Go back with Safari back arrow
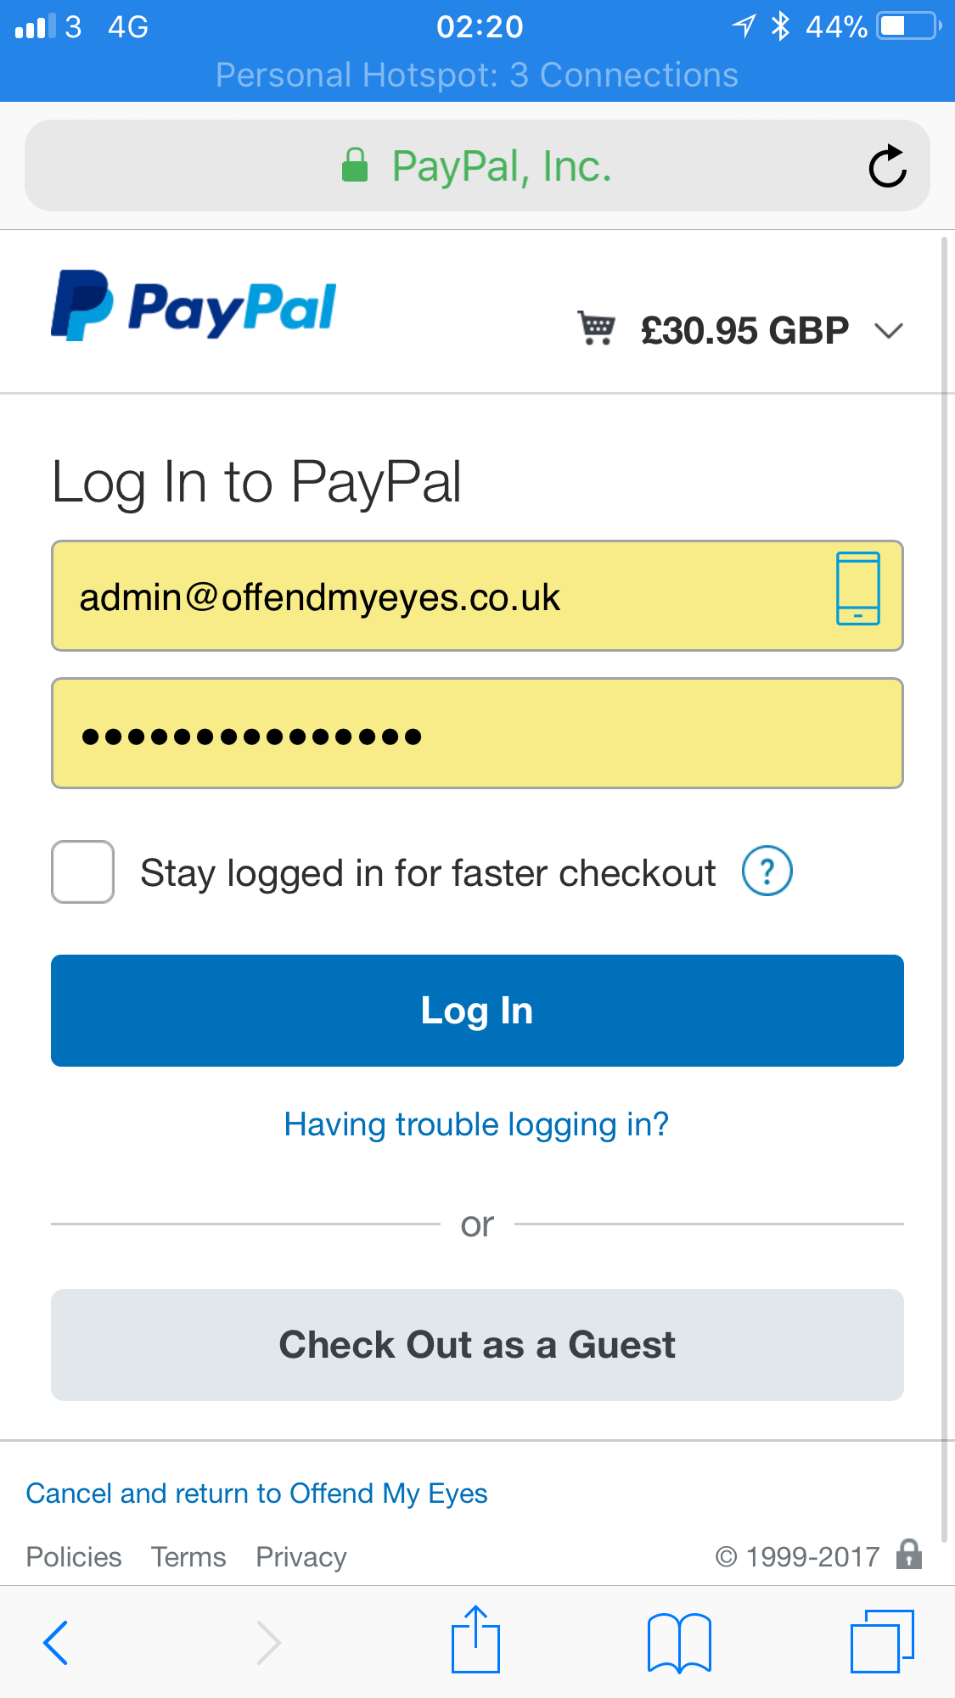Viewport: 955px width, 1698px height. pyautogui.click(x=56, y=1642)
